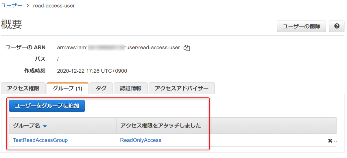Select the グループ (1) tab
This screenshot has width=347, height=158.
click(68, 88)
